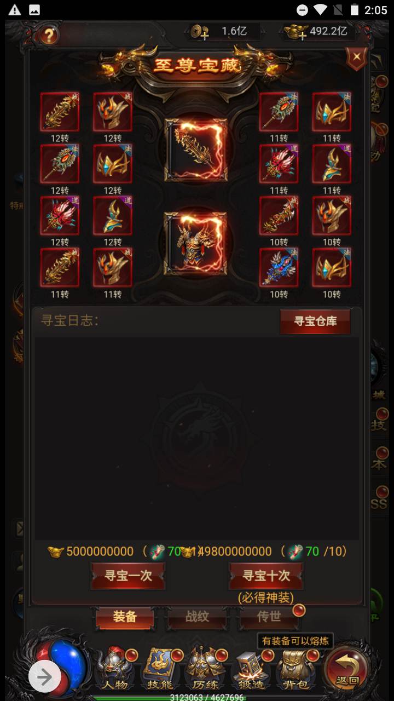Select the blue winged 10转 staff item
Image resolution: width=394 pixels, height=701 pixels.
(x=279, y=267)
